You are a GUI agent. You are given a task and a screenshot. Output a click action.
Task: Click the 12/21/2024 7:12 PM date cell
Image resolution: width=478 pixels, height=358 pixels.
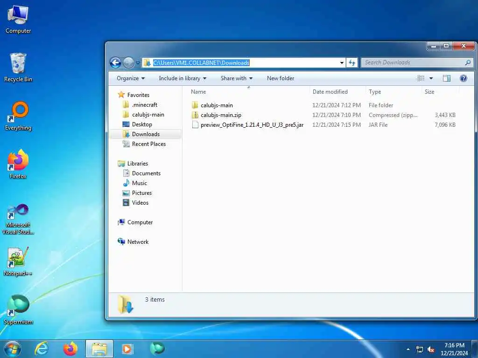point(337,105)
